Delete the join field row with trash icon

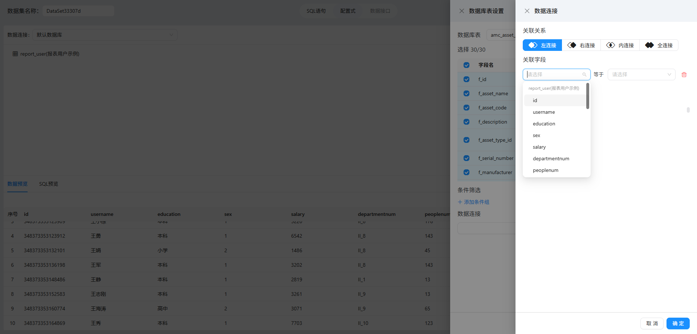(684, 75)
